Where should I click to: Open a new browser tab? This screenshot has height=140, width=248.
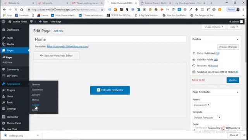tap(211, 3)
